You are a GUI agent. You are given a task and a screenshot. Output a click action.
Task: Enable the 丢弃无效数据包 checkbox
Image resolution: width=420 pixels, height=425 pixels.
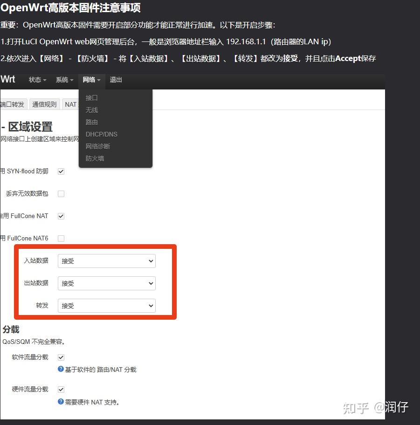click(x=61, y=193)
